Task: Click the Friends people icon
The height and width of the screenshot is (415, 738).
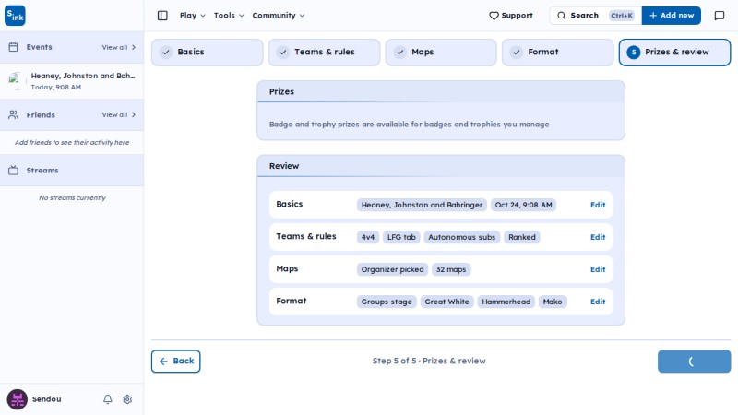Action: 13,114
